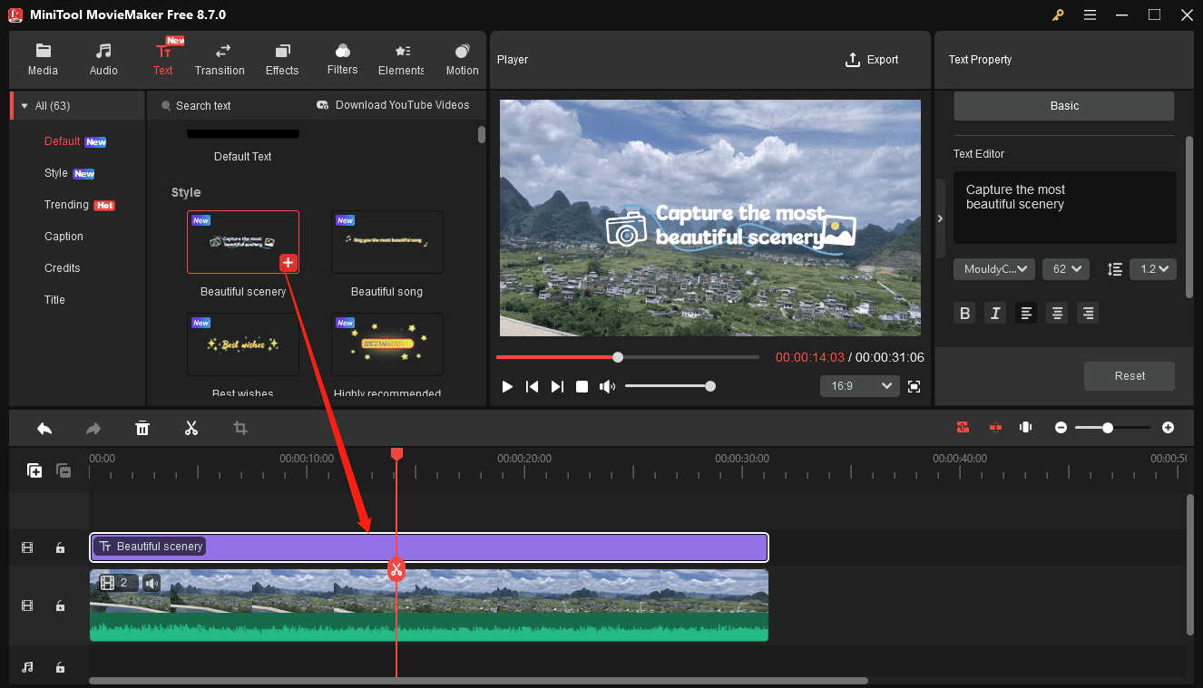Undo the last action
The image size is (1203, 688).
tap(44, 428)
